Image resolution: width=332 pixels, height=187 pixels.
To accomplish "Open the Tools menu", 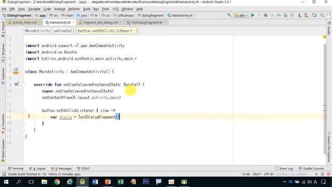I will tap(105, 9).
